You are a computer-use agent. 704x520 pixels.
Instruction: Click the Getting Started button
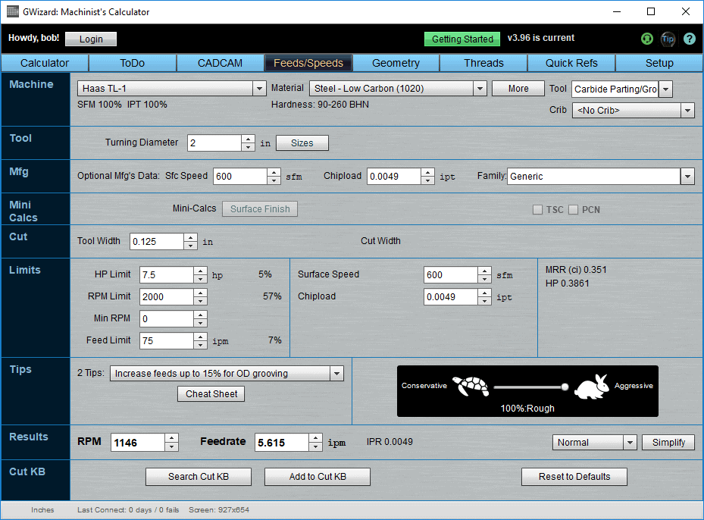point(462,39)
